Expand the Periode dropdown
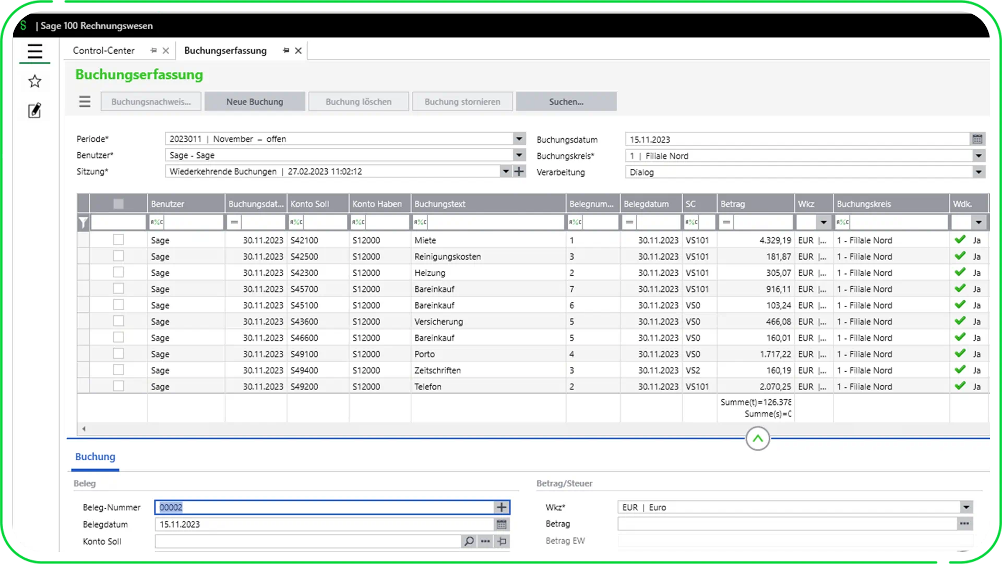 tap(519, 139)
